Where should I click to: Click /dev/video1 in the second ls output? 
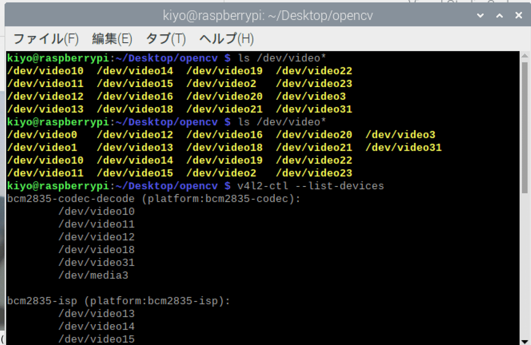pos(42,148)
